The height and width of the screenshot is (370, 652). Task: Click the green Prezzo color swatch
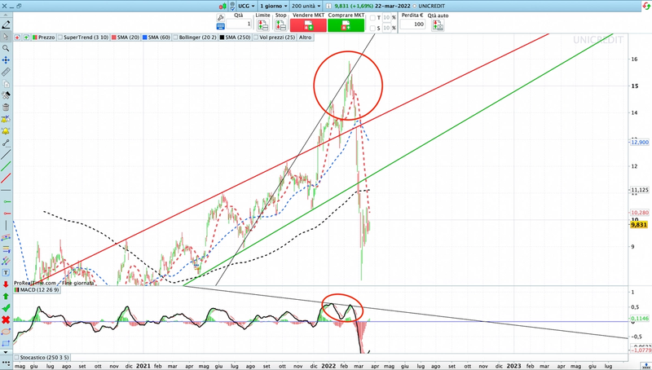pos(35,37)
